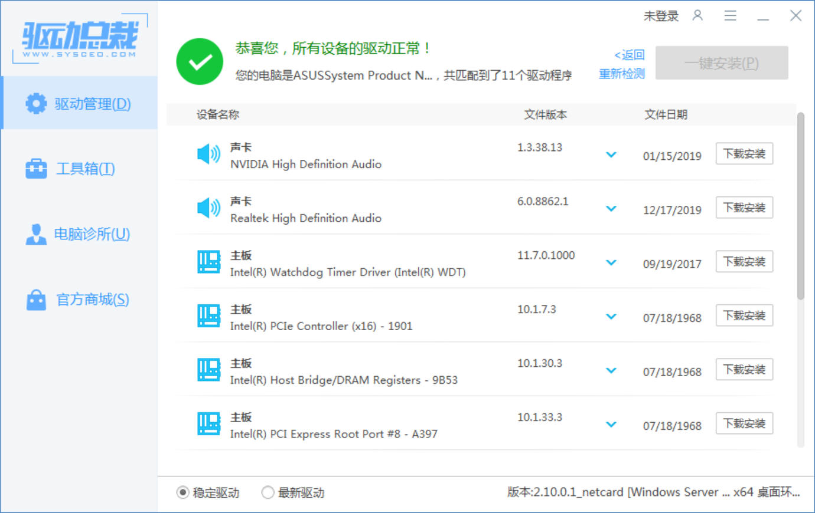This screenshot has width=815, height=513.
Task: Expand version dropdown for Realtek High Definition Audio
Action: tap(611, 209)
